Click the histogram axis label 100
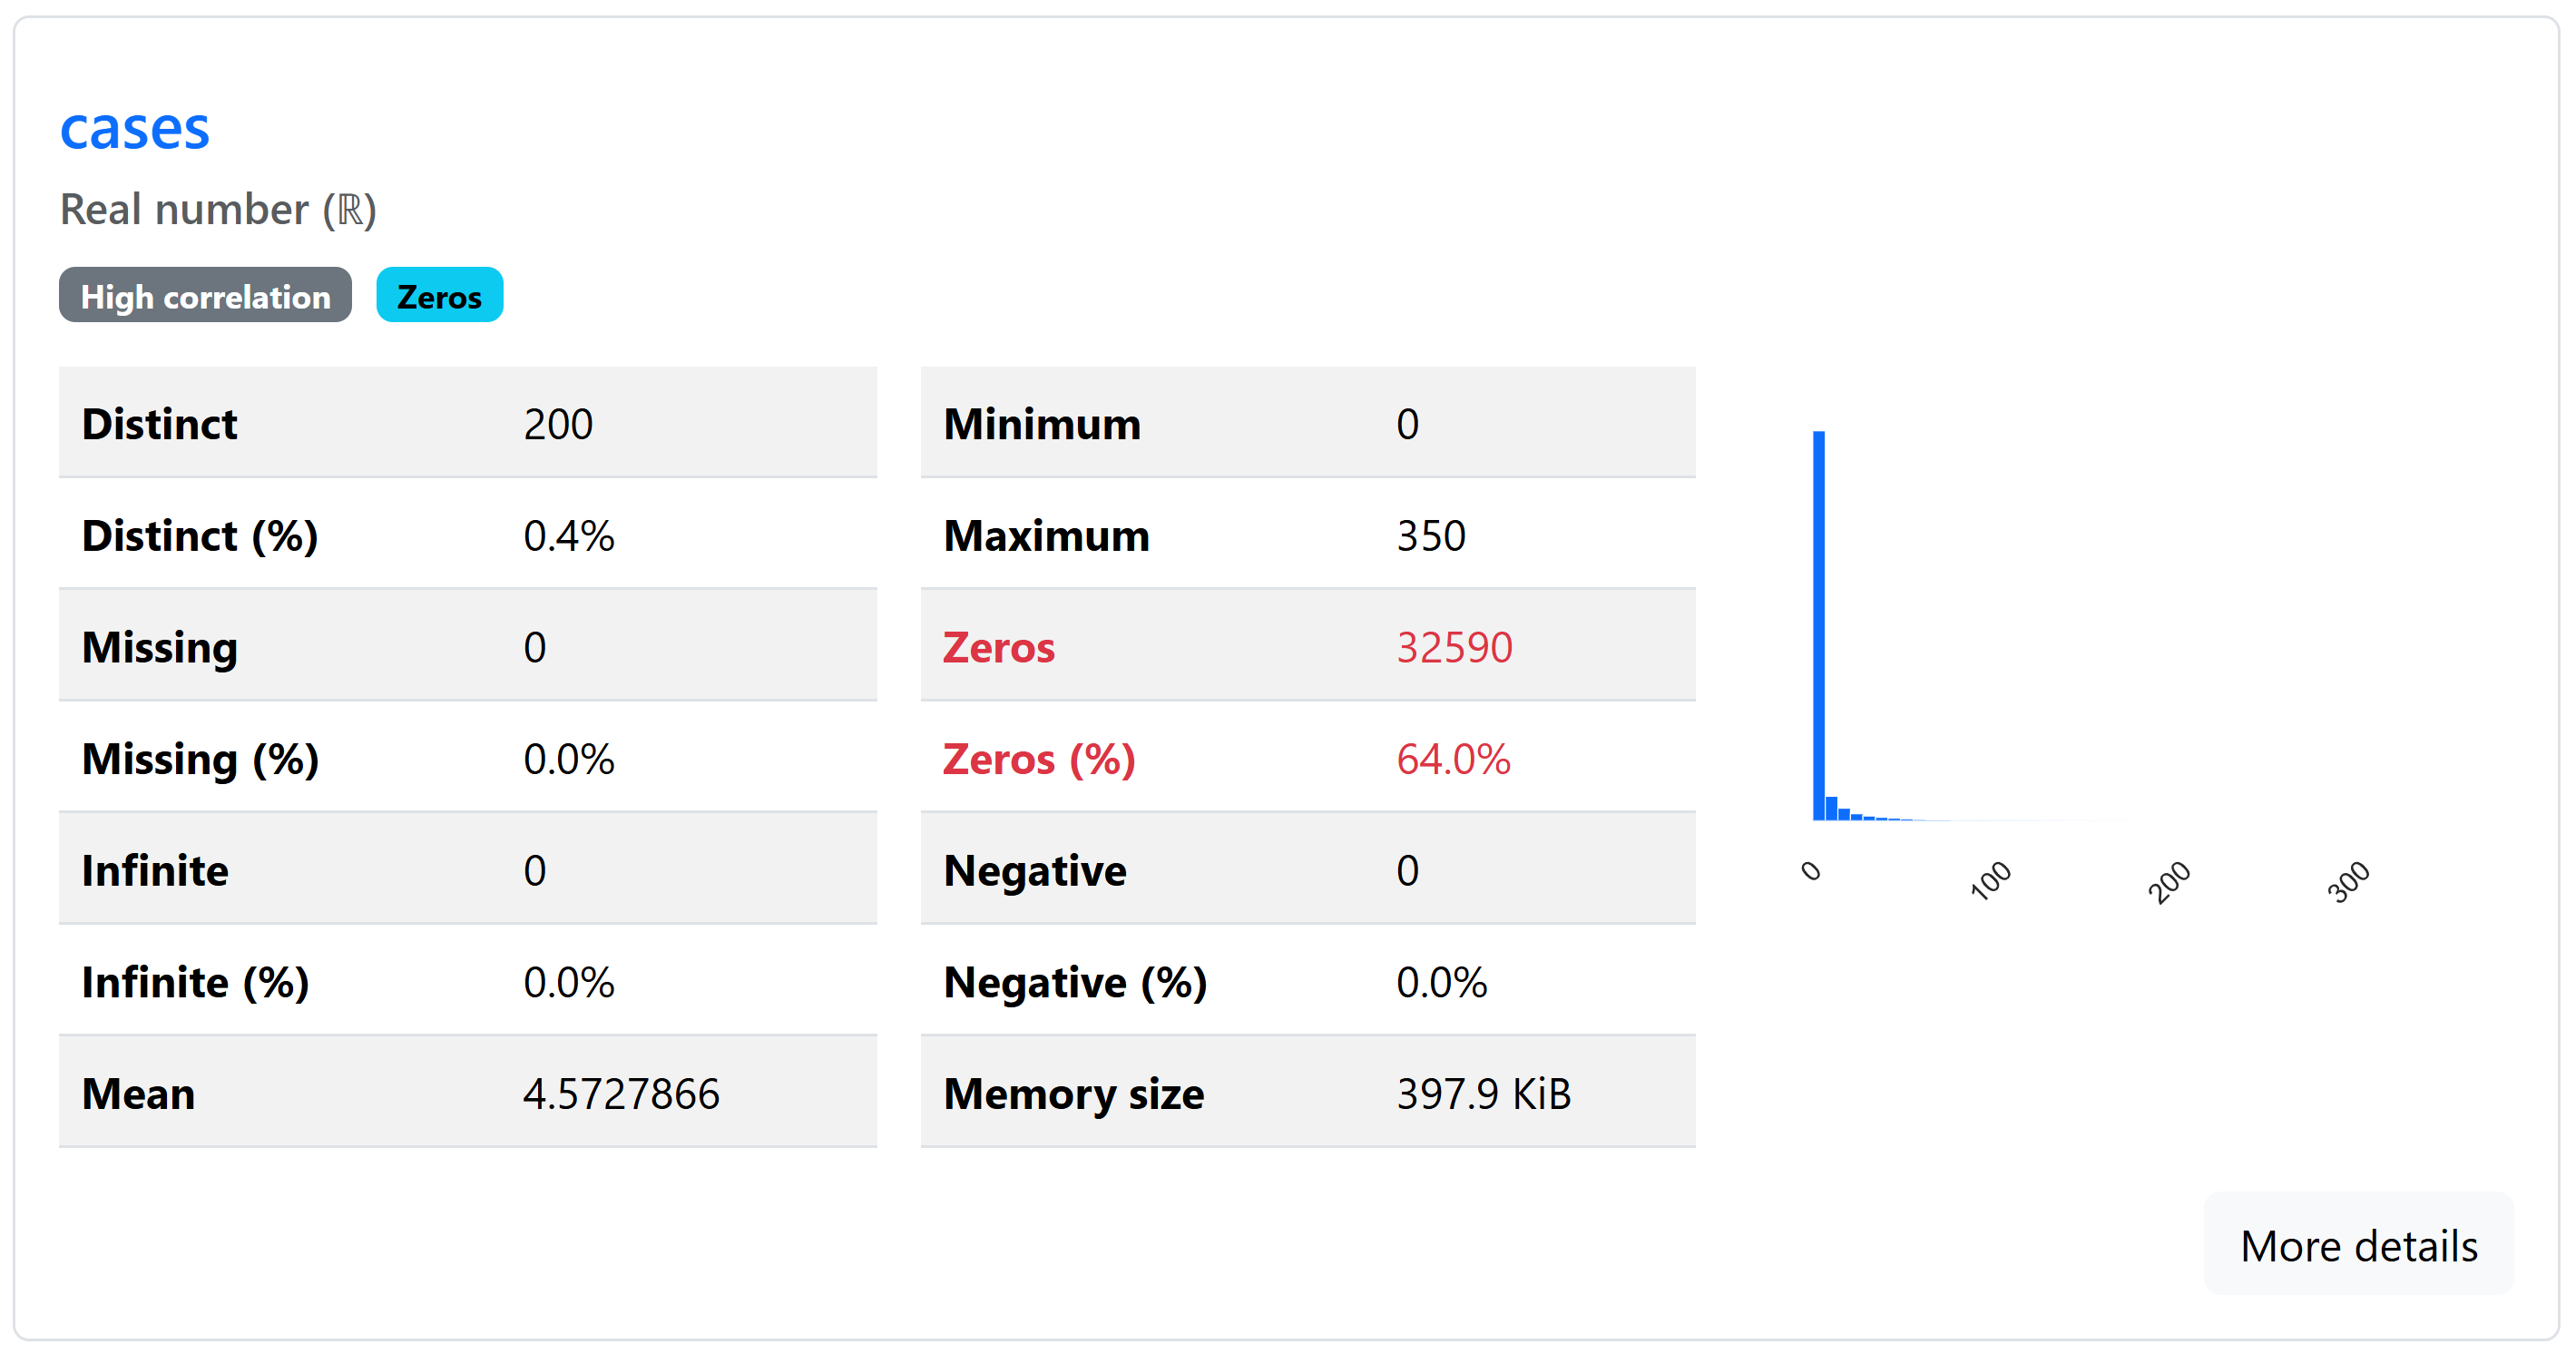Image resolution: width=2576 pixels, height=1354 pixels. tap(1990, 881)
